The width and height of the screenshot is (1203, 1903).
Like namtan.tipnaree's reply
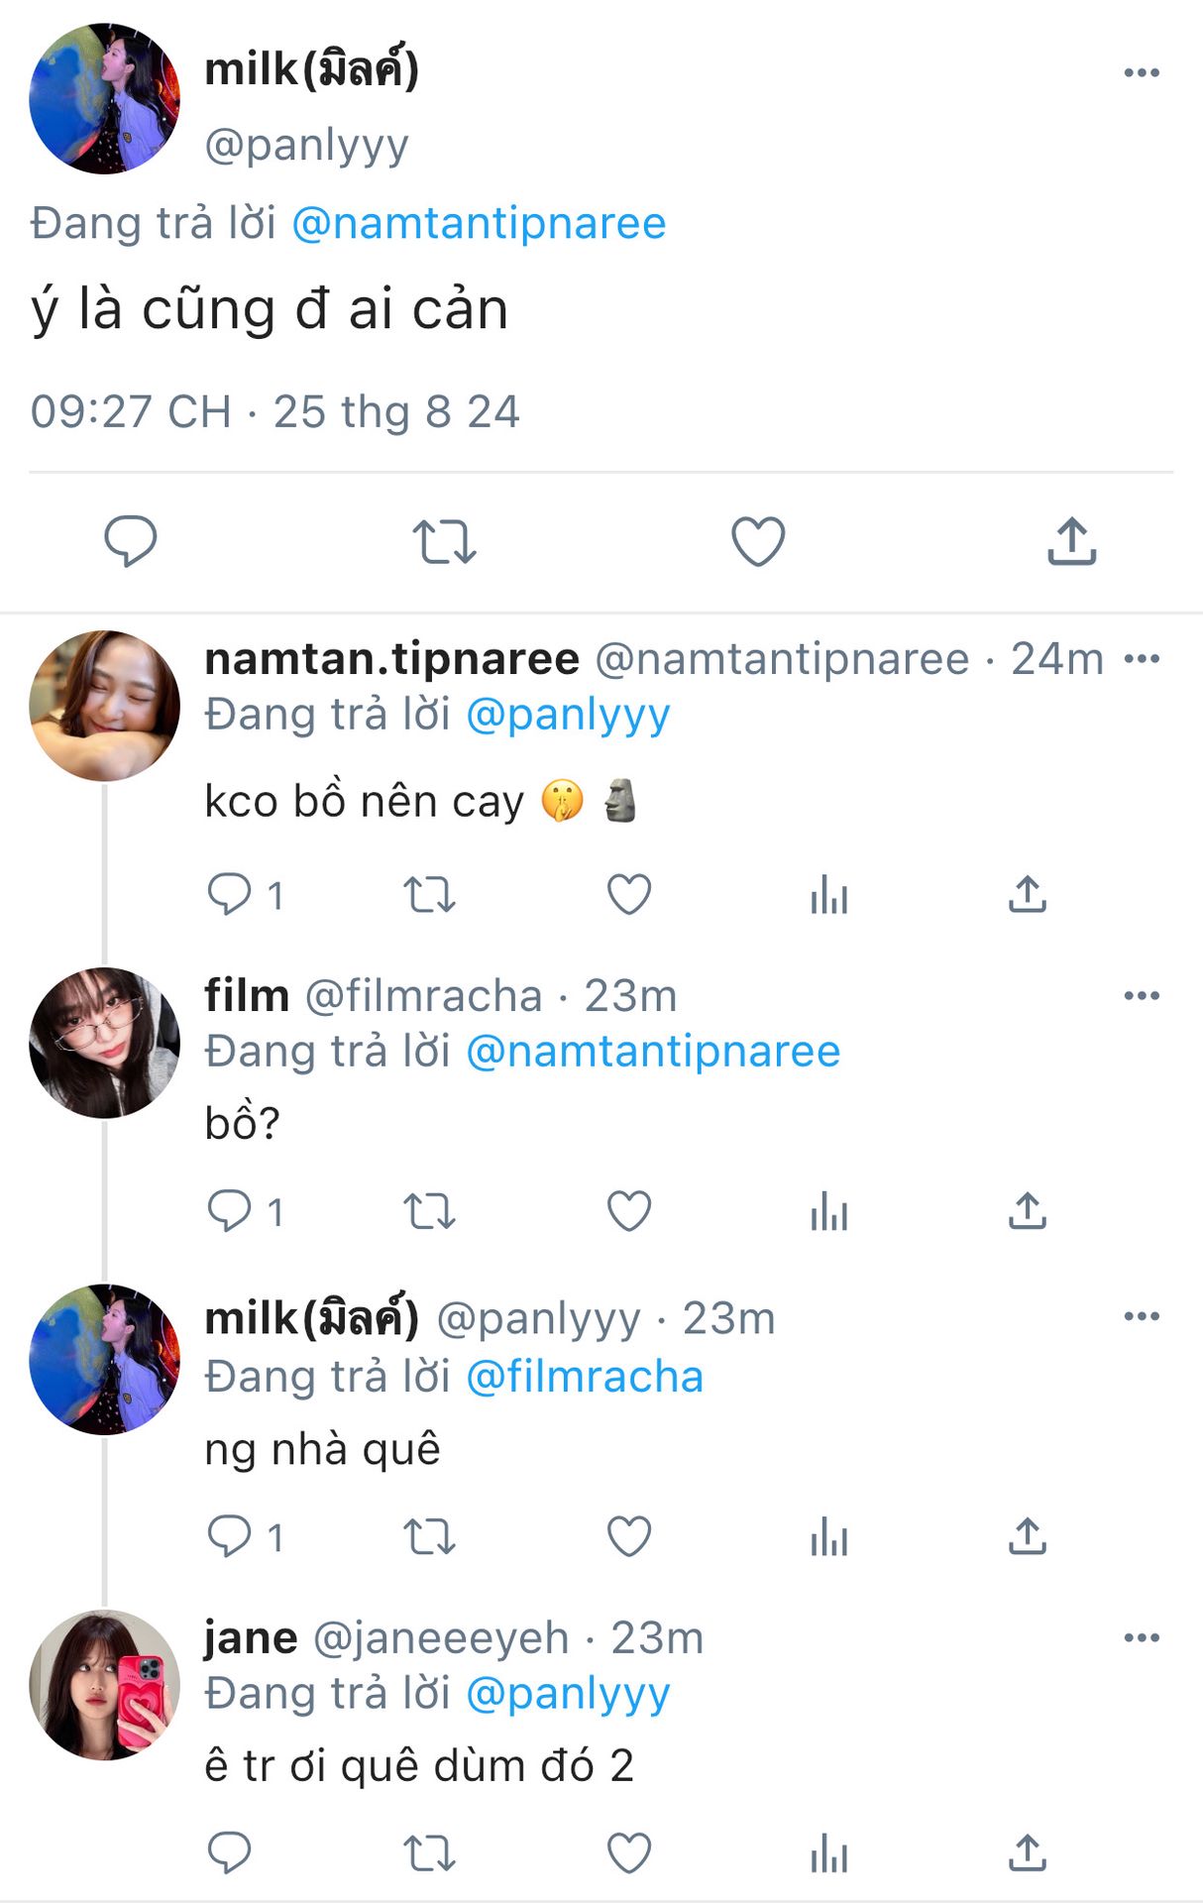tap(629, 895)
